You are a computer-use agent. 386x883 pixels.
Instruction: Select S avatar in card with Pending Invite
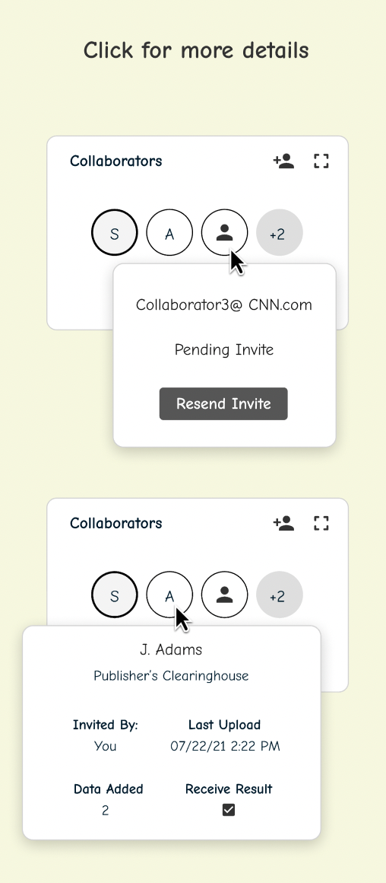115,233
